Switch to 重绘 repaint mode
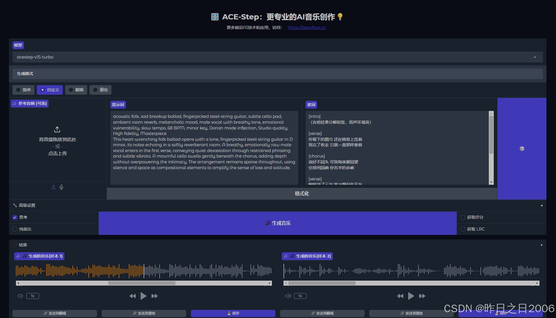Image resolution: width=556 pixels, height=318 pixels. tap(100, 90)
